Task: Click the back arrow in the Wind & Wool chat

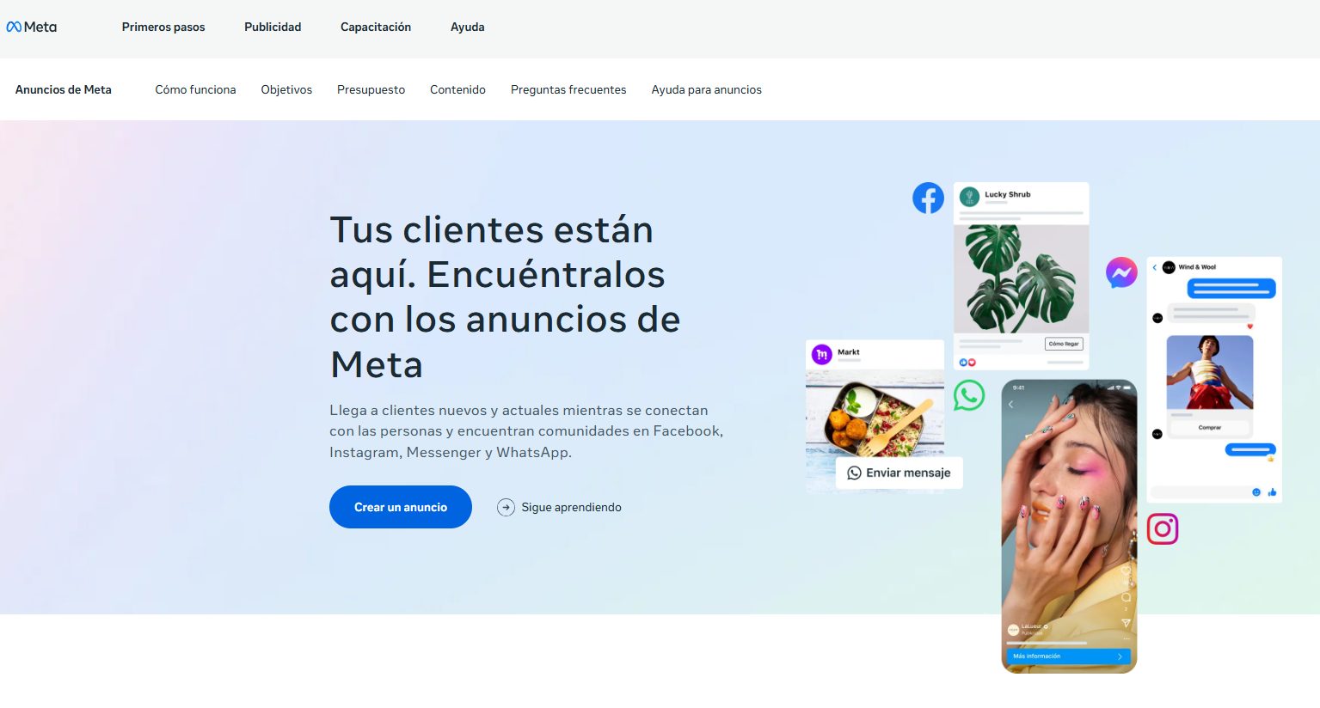Action: 1154,267
